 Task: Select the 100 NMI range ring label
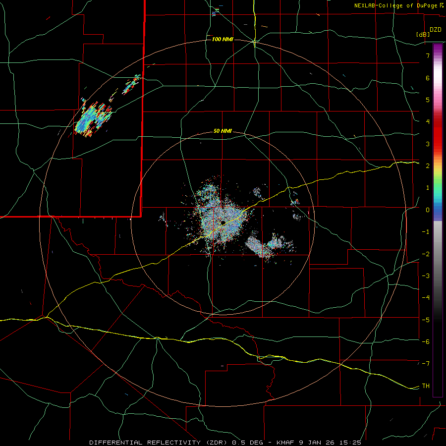(223, 39)
